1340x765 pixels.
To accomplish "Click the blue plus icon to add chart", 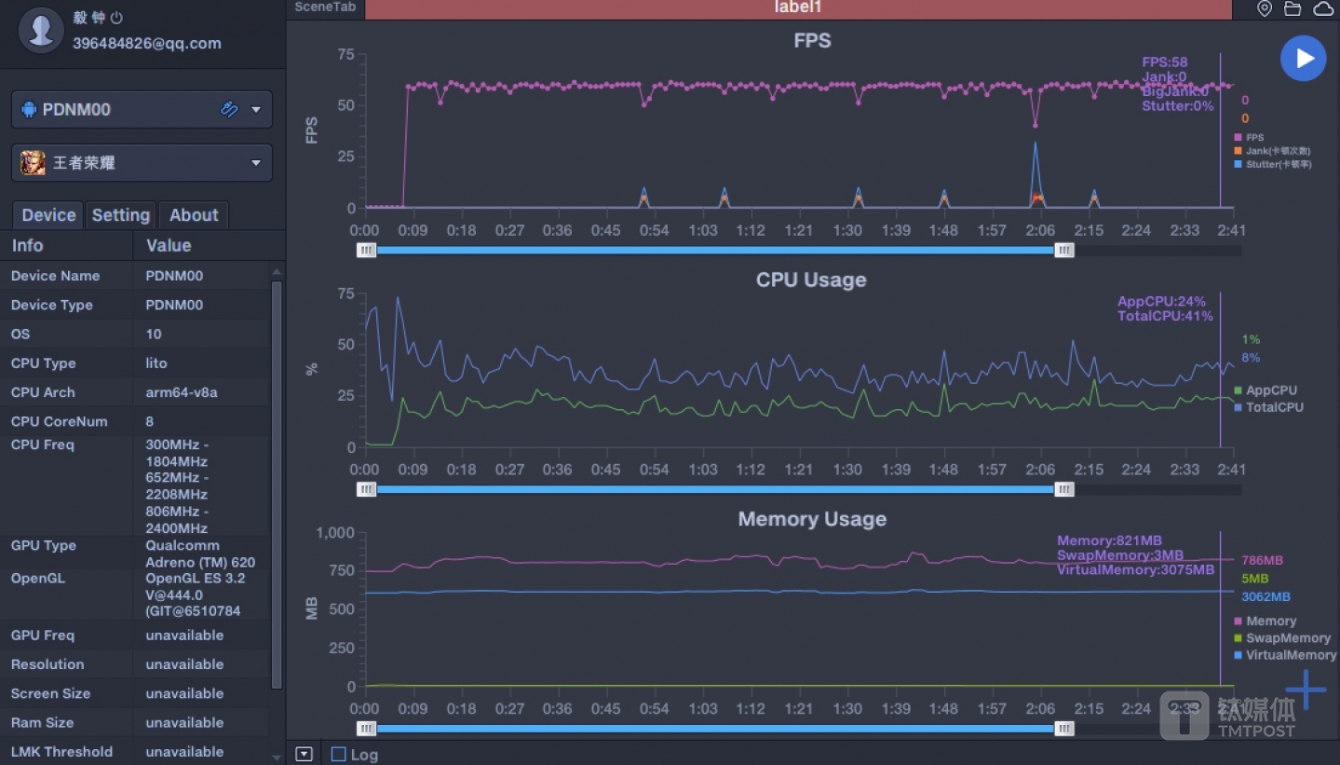I will [1306, 690].
